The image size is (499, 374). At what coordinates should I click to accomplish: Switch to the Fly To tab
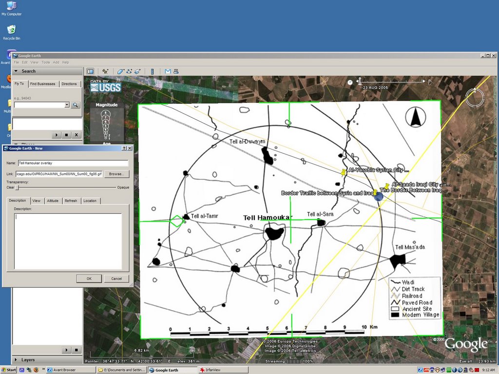pyautogui.click(x=19, y=84)
